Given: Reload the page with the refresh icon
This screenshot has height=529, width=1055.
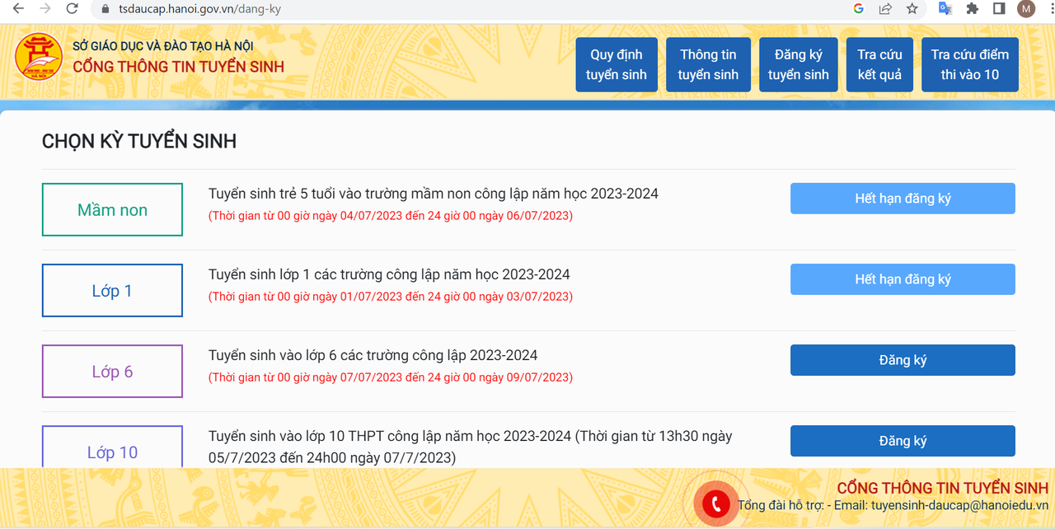Looking at the screenshot, I should [x=73, y=9].
